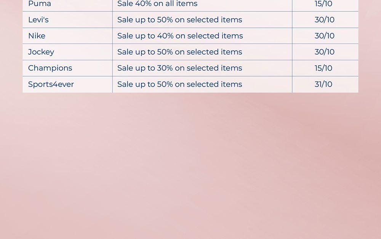The height and width of the screenshot is (239, 381).
Task: Click the 30/10 date in Nike's row
Action: [325, 36]
